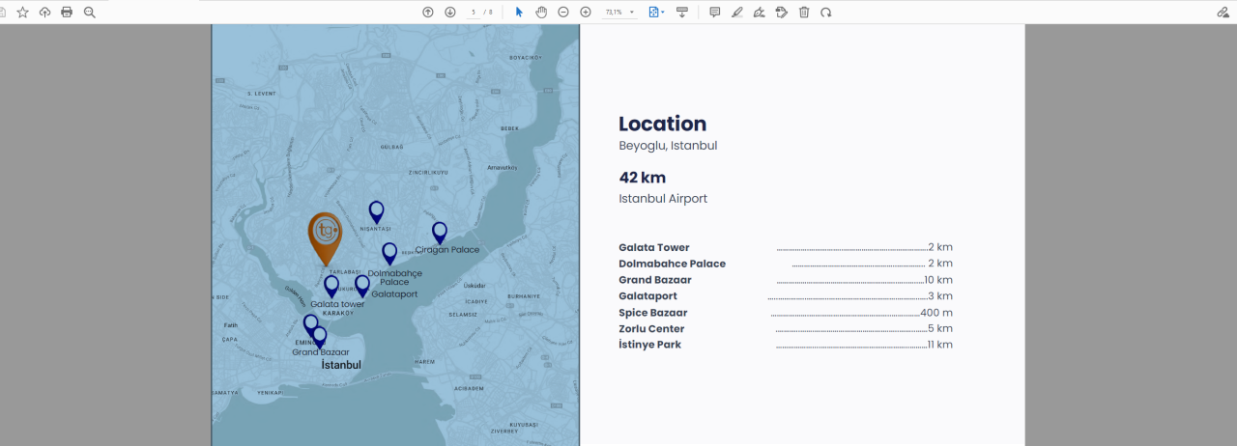1237x446 pixels.
Task: Click the page number input field
Action: pyautogui.click(x=474, y=12)
